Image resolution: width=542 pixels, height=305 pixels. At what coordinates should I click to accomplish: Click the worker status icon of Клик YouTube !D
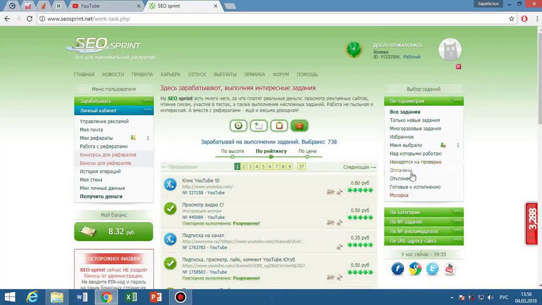pos(170,184)
